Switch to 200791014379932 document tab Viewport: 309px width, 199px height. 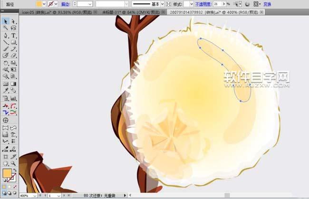click(214, 12)
